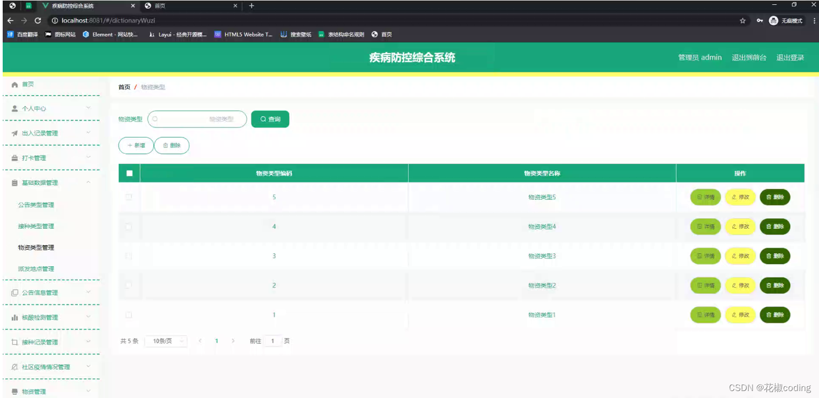The width and height of the screenshot is (819, 398).
Task: Click the previous page arrow in pagination
Action: [x=200, y=341]
